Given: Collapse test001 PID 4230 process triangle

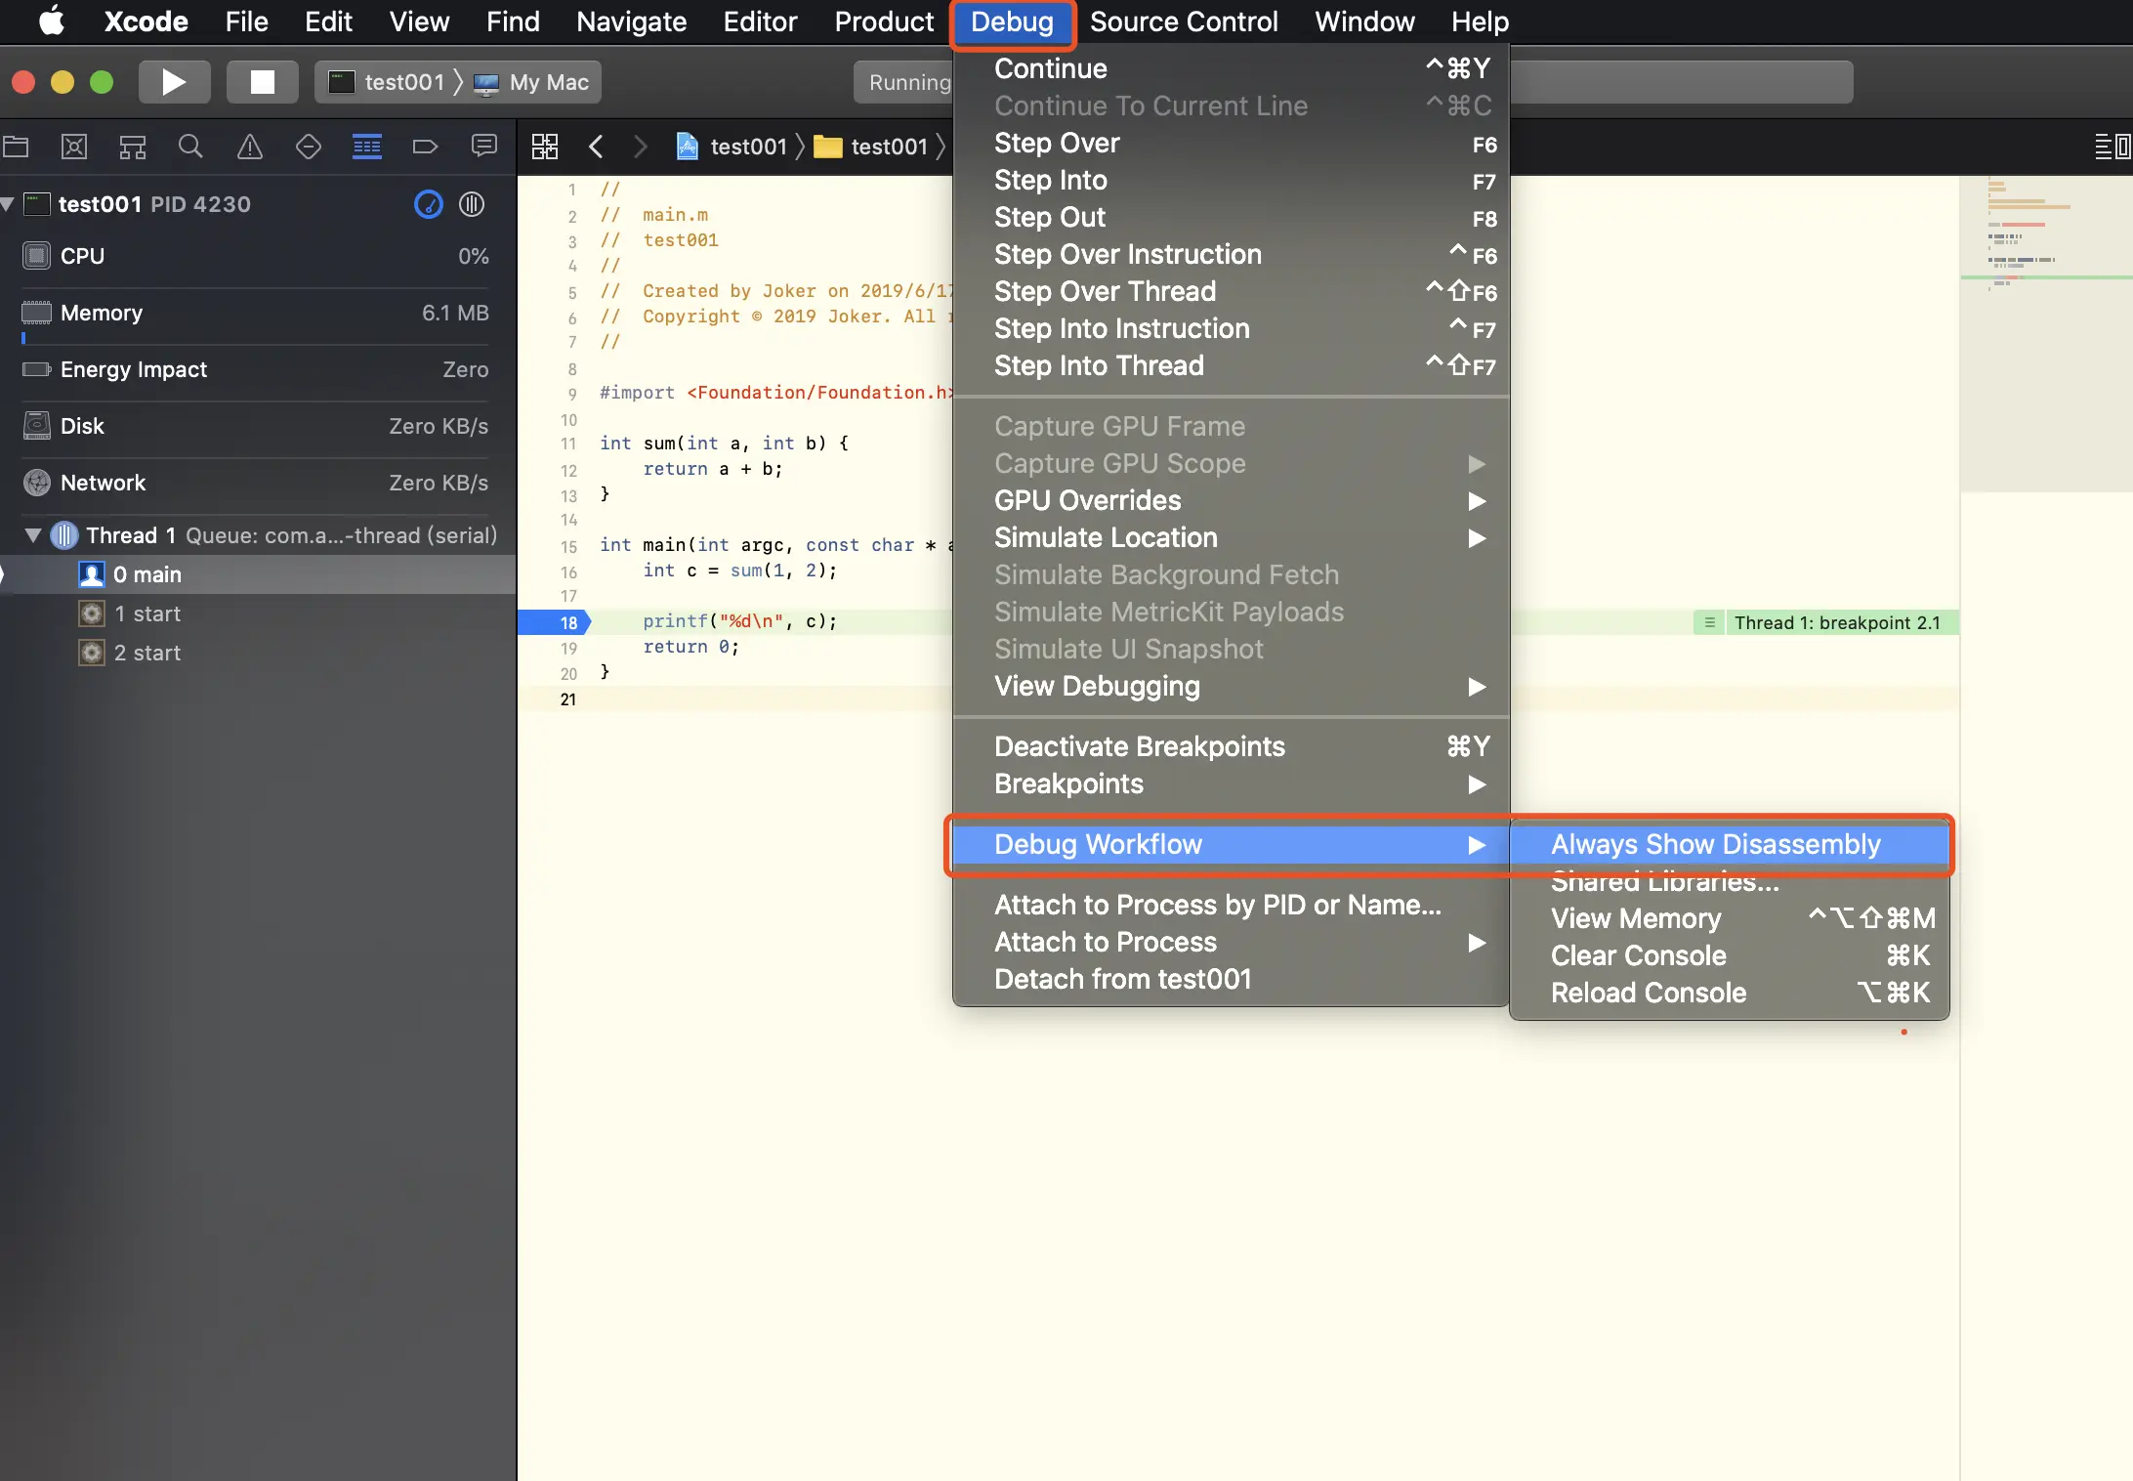Looking at the screenshot, I should 8,204.
